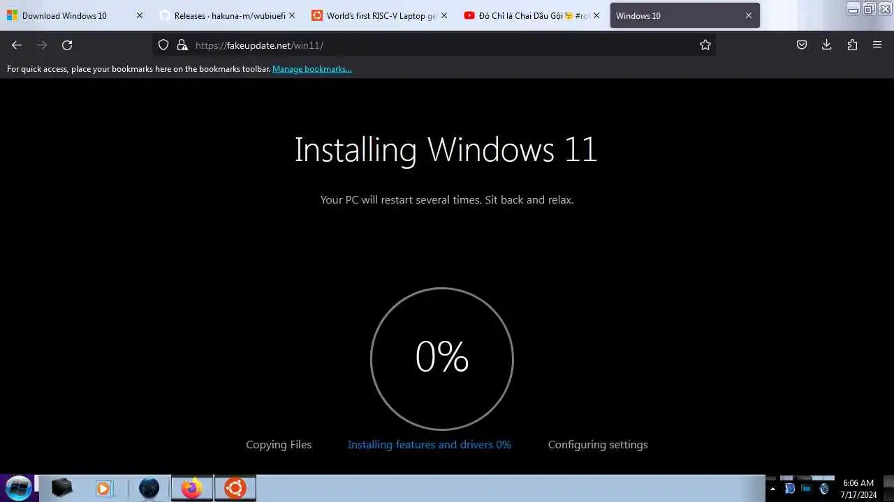Click the Configuring settings stage label
The width and height of the screenshot is (894, 502).
click(x=598, y=445)
